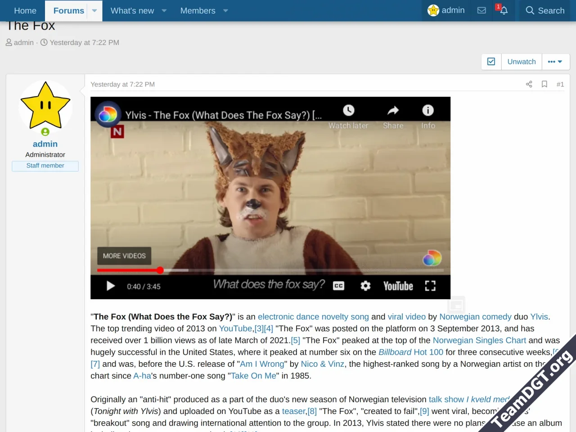This screenshot has height=432, width=576.
Task: Open the Norwegian Singles Chart link
Action: (479, 340)
